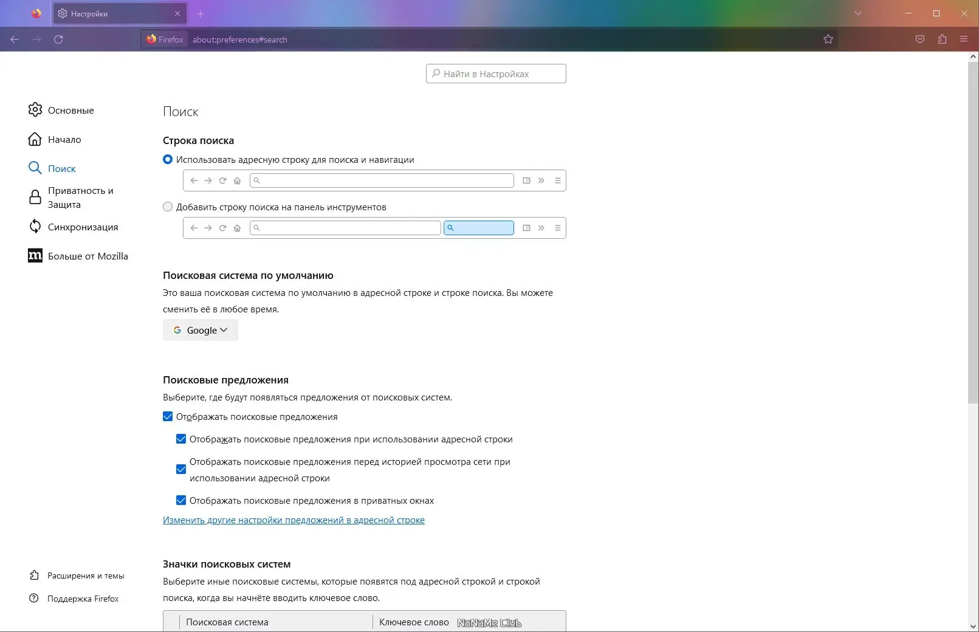The width and height of the screenshot is (979, 632).
Task: Reload the current page
Action: [58, 39]
